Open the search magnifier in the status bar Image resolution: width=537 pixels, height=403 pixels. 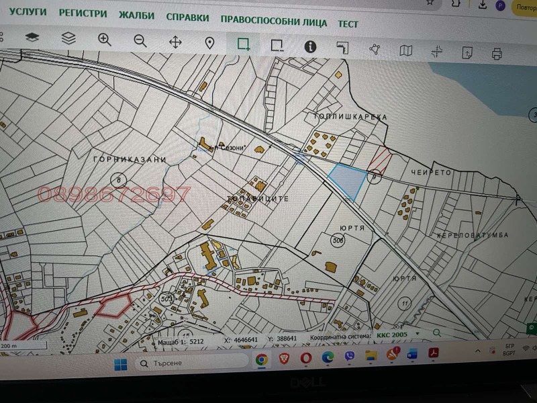tap(437, 331)
